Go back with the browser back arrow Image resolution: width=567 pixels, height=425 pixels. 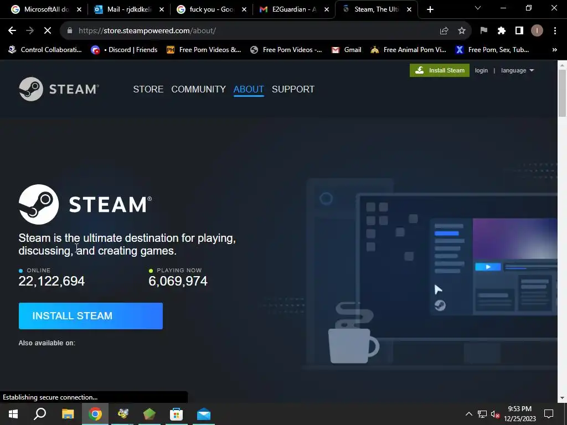[12, 31]
